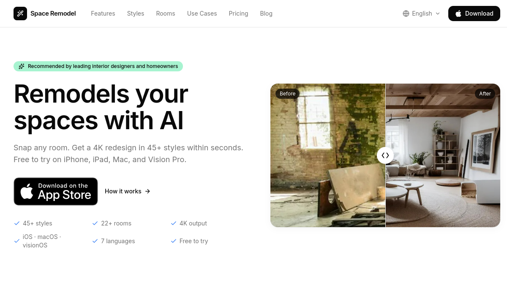Click the Apple icon in Download button
This screenshot has width=507, height=285.
pos(458,14)
